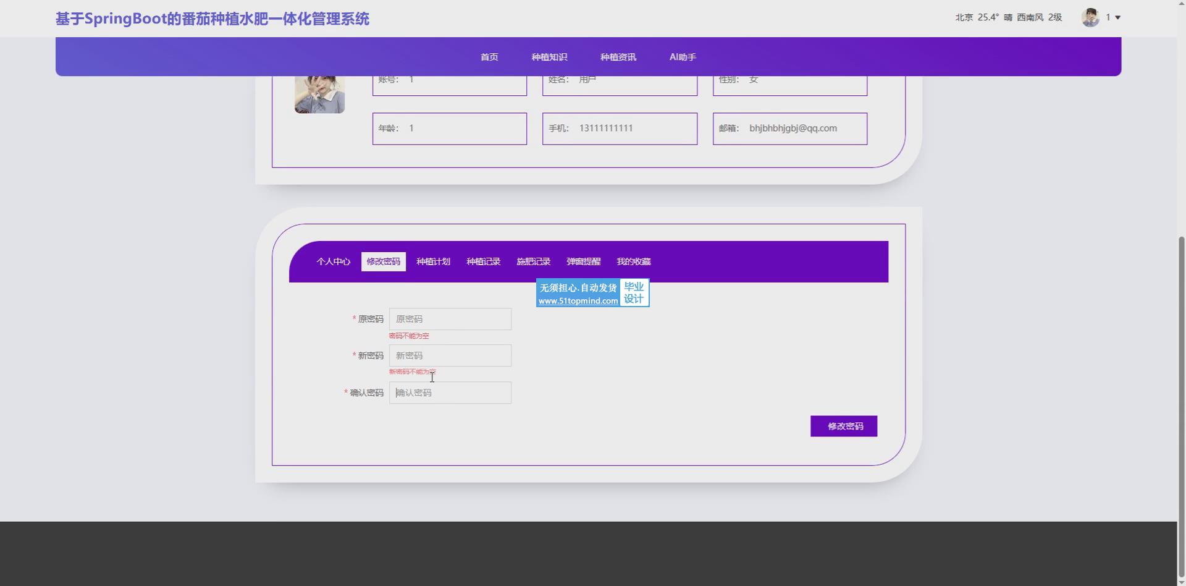Switch to the 种植计划 tab
Screen dimensions: 1186x586
433,261
